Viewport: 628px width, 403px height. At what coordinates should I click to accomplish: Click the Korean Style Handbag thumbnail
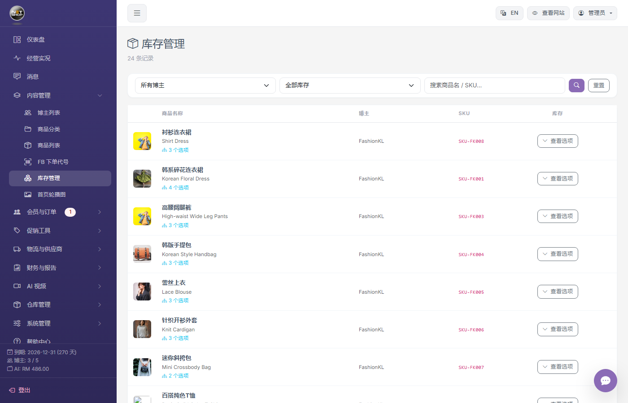(x=142, y=254)
